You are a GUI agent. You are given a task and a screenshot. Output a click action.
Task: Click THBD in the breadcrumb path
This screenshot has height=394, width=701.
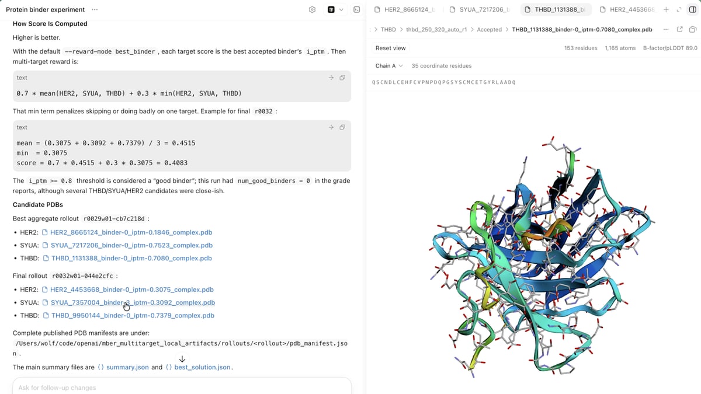388,29
